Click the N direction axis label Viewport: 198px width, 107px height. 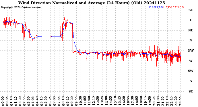(191, 40)
